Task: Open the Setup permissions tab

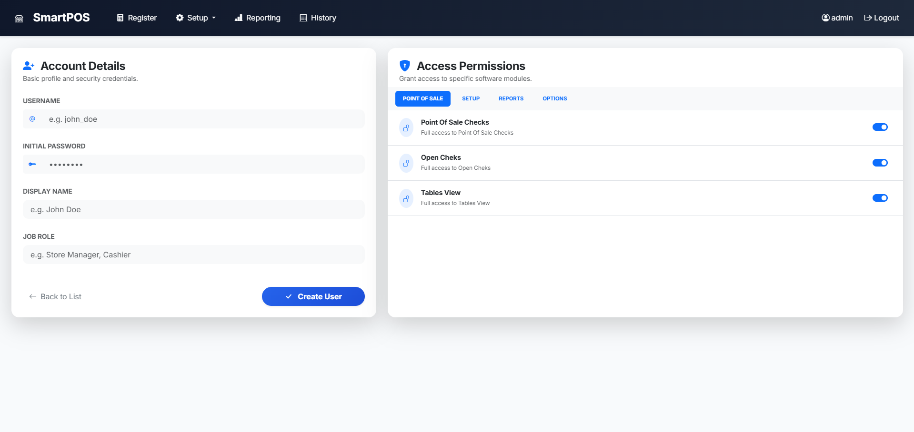Action: 471,98
